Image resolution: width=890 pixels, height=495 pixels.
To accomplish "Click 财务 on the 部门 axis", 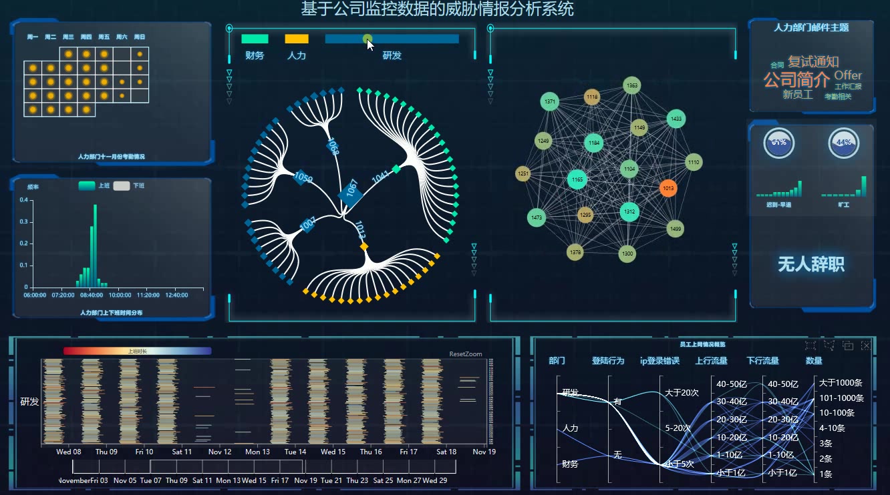I will tap(570, 464).
